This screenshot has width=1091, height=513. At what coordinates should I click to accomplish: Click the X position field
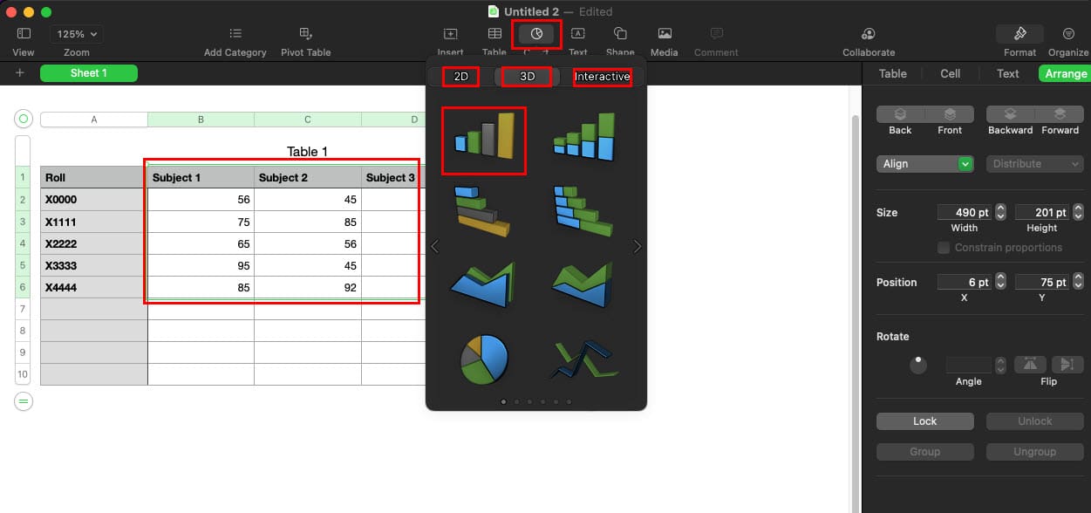tap(965, 282)
